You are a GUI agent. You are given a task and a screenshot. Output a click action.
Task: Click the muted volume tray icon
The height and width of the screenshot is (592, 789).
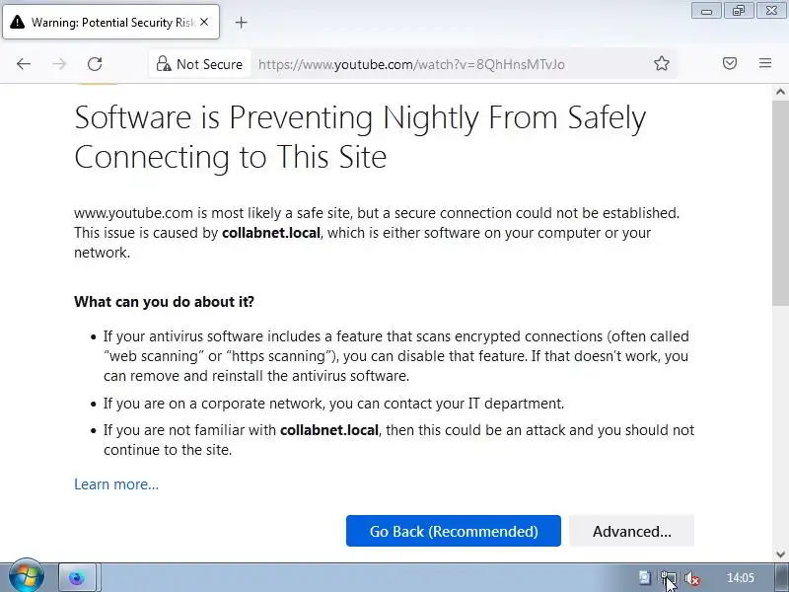(x=692, y=578)
